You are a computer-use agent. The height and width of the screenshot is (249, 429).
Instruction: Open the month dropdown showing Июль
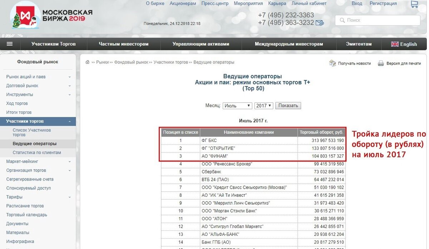pos(237,106)
